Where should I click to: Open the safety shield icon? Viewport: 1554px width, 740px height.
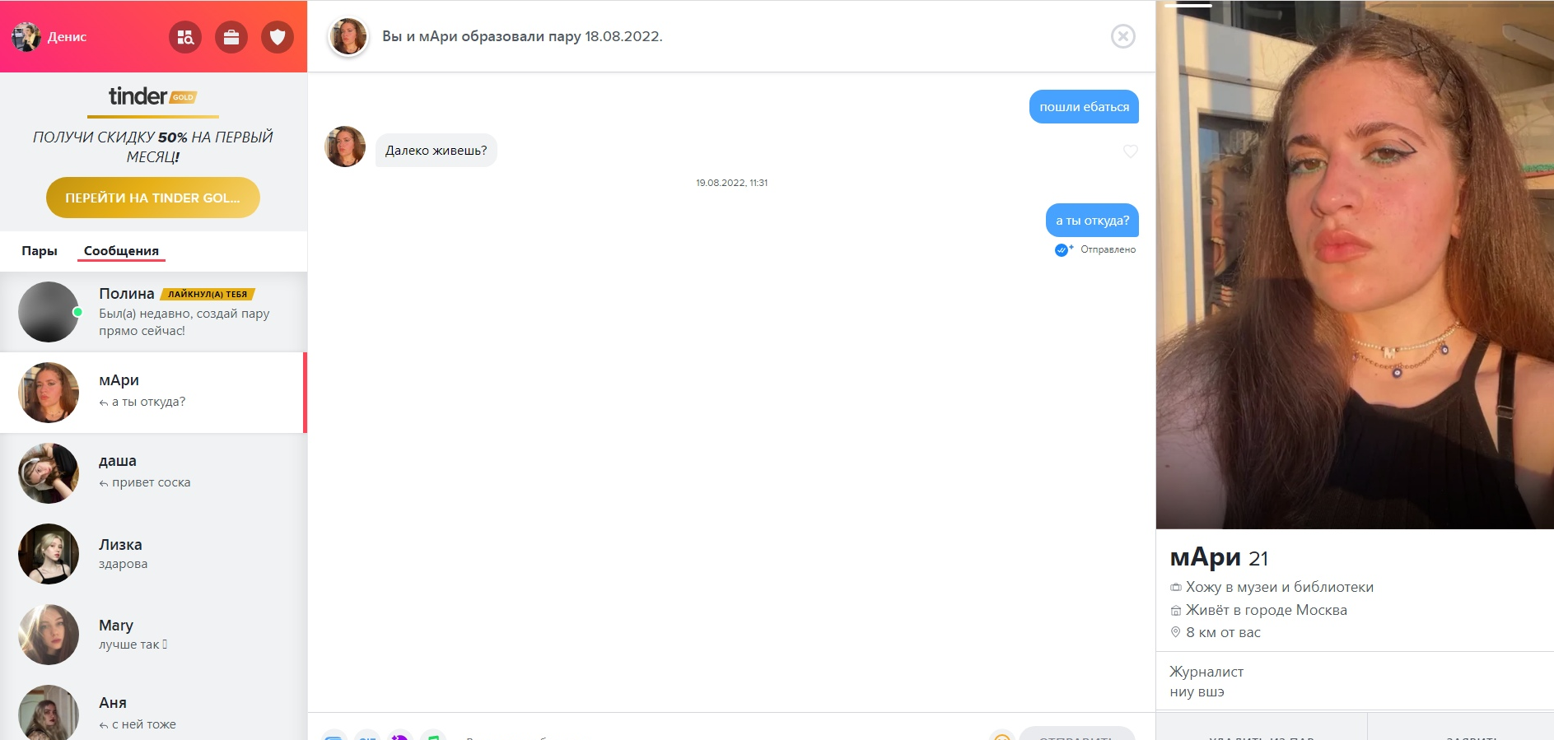pos(278,37)
